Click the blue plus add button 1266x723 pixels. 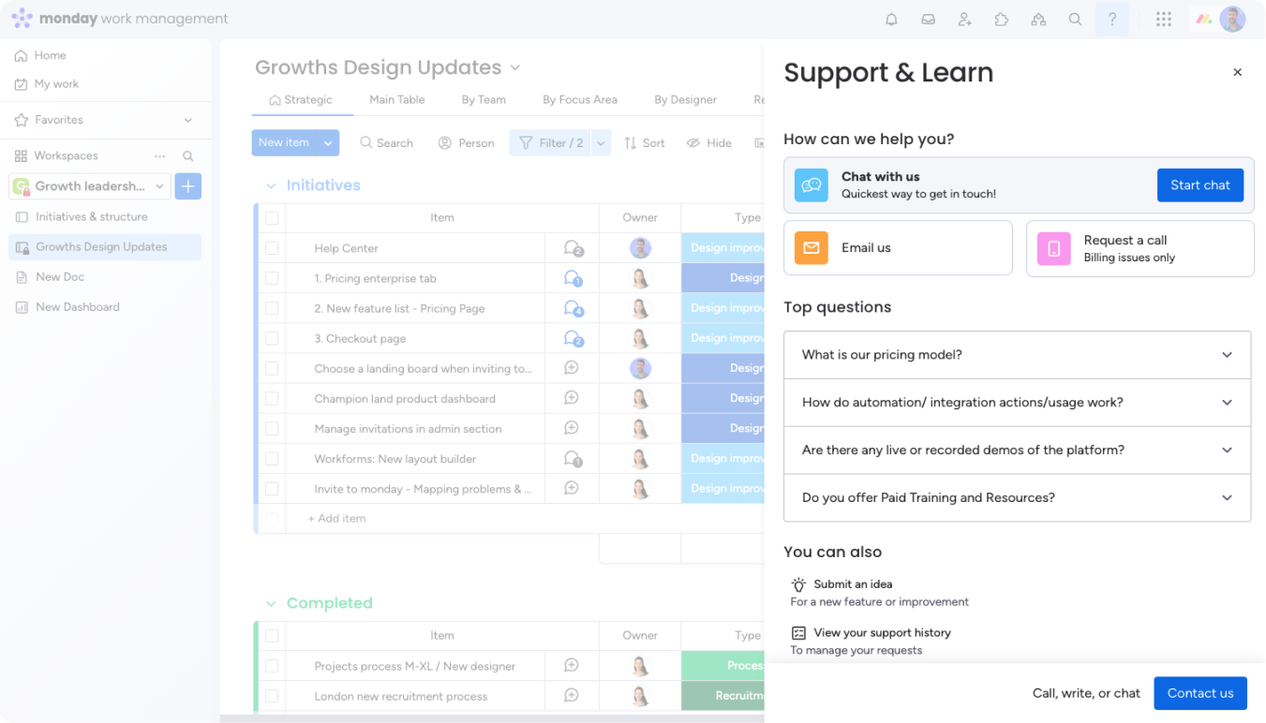point(188,186)
